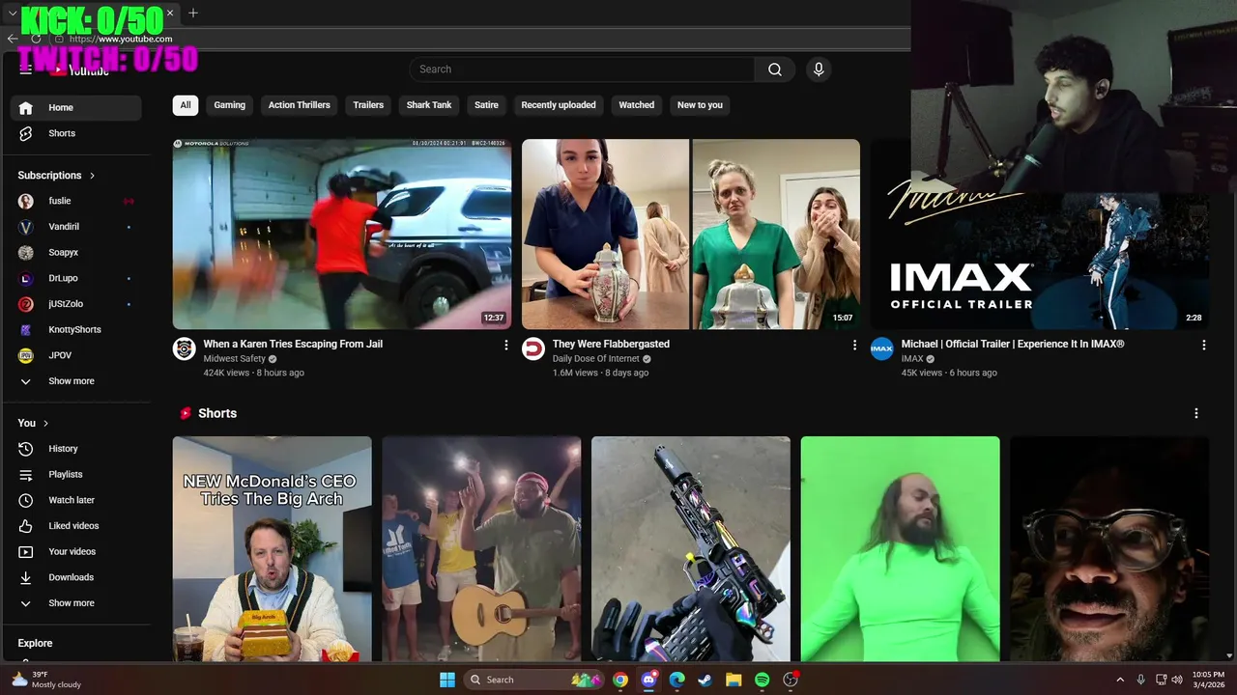Select the Action Thrillers chip

click(300, 105)
